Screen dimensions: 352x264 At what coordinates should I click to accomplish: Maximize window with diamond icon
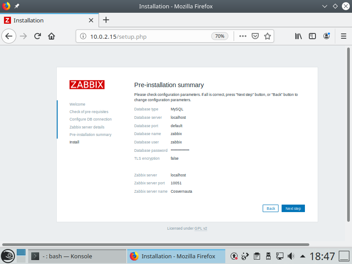click(335, 6)
